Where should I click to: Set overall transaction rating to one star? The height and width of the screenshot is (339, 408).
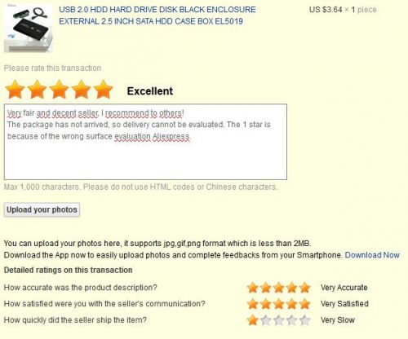point(15,89)
